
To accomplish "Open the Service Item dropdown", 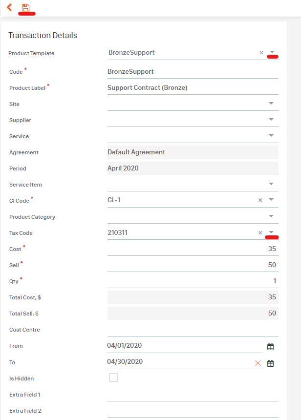I will (x=271, y=184).
